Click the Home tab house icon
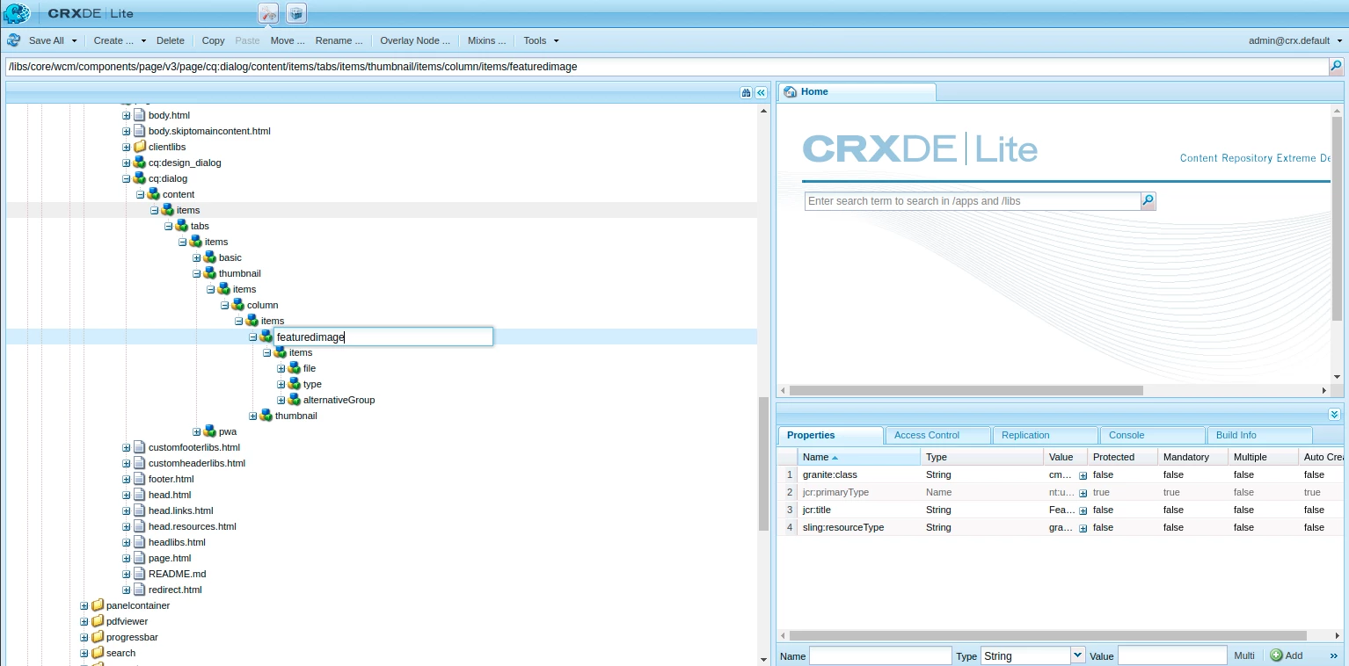 [x=790, y=91]
